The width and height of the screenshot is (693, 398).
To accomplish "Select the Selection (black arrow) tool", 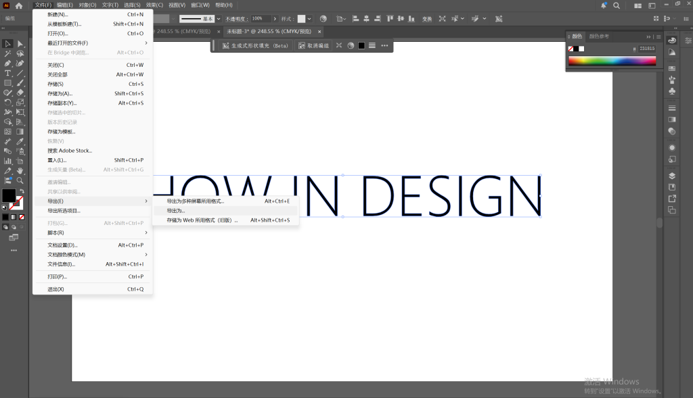I will click(x=7, y=44).
